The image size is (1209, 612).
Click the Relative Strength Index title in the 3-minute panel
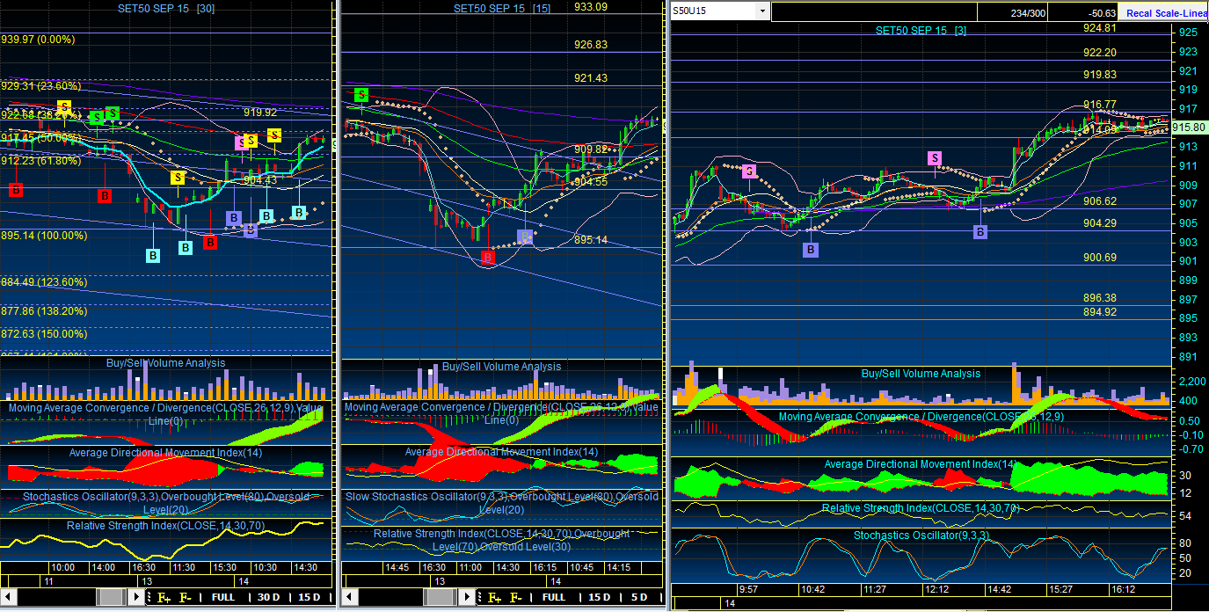tap(921, 508)
